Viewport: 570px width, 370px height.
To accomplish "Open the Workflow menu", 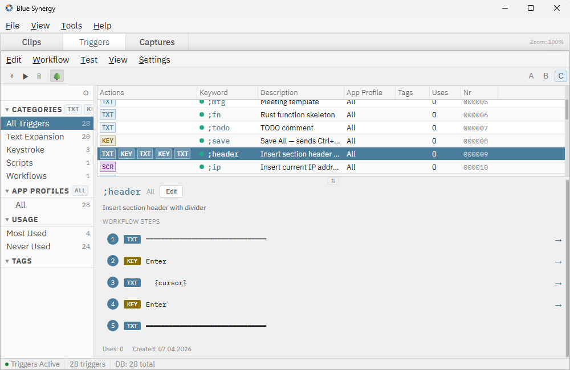I will click(51, 60).
